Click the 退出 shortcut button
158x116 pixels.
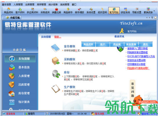point(146,44)
